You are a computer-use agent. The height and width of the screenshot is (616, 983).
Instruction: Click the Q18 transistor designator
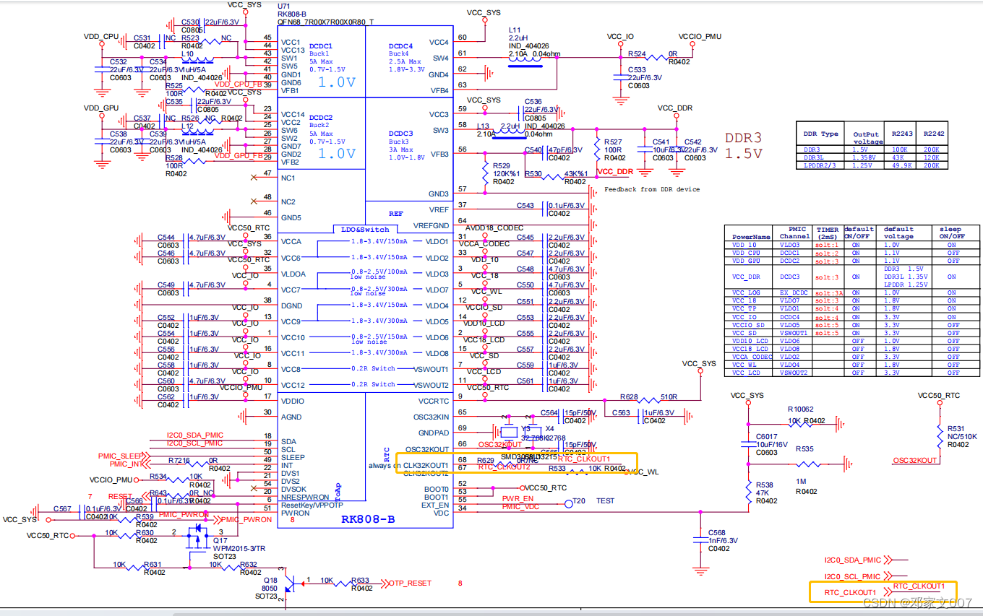pyautogui.click(x=270, y=580)
